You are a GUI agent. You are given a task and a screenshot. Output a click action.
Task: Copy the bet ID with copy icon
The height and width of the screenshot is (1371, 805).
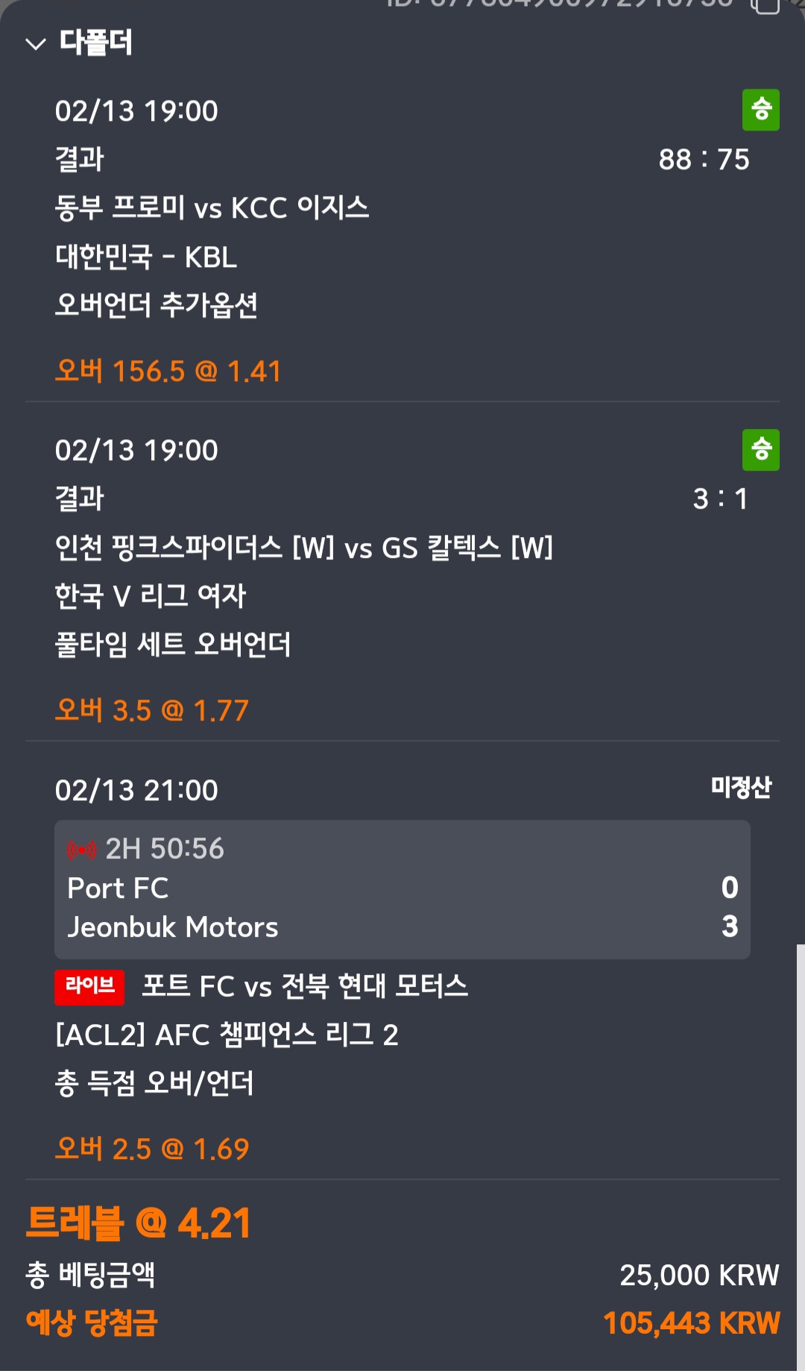tap(765, 6)
